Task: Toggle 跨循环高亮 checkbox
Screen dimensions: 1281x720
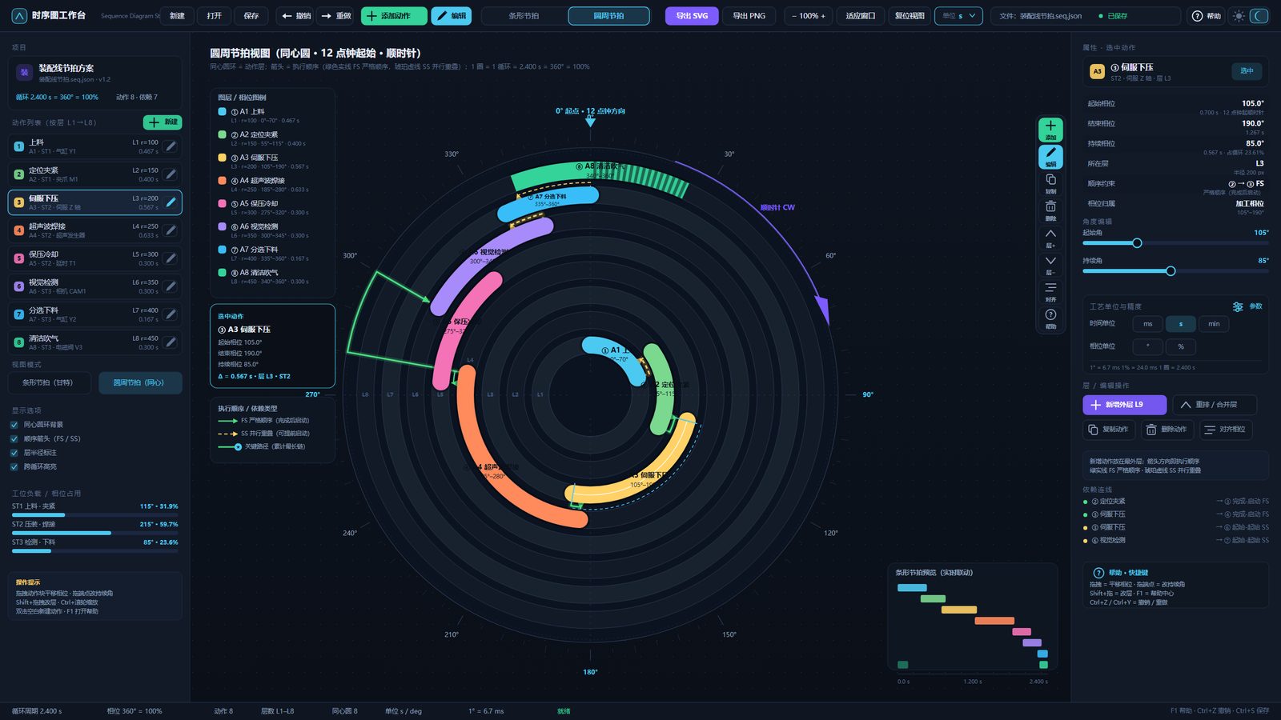Action: click(x=14, y=466)
